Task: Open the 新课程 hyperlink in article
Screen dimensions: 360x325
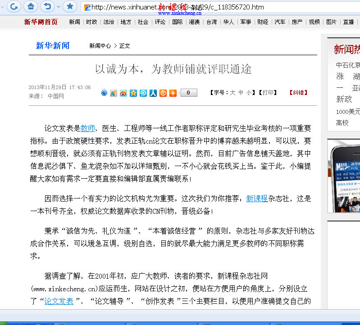Action: 257,199
